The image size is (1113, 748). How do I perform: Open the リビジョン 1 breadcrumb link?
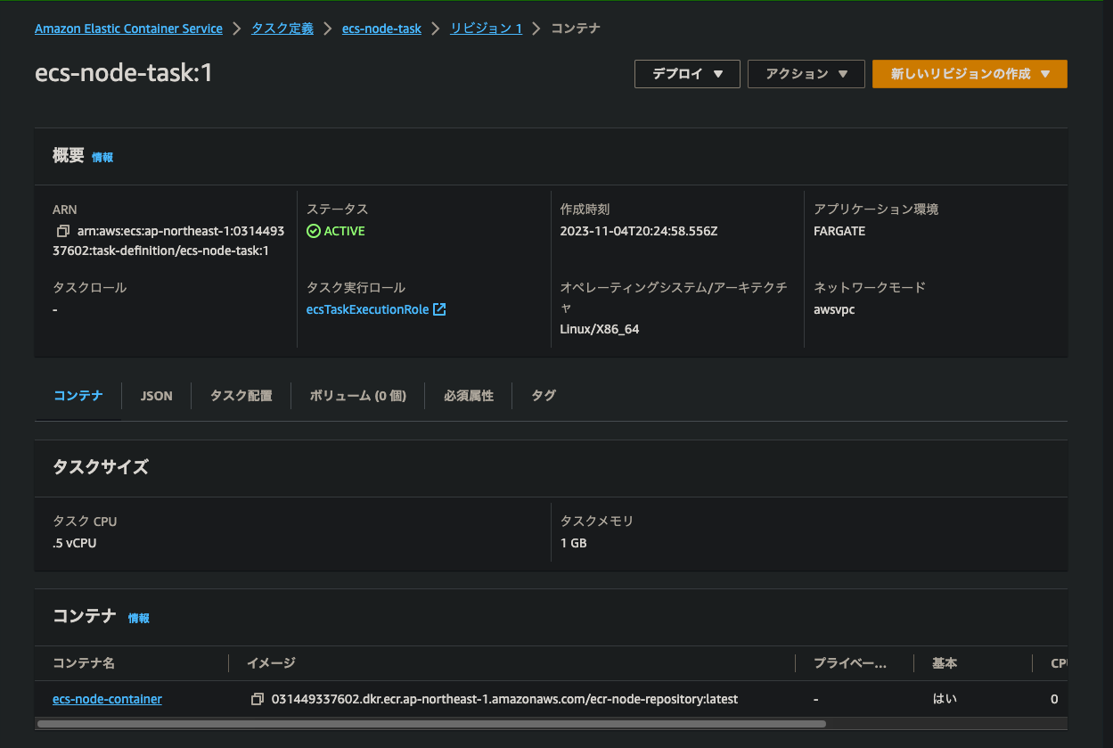coord(486,29)
